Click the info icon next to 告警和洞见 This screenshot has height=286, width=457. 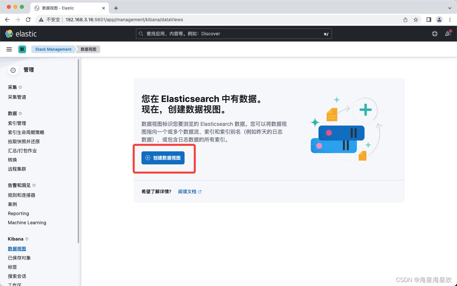34,185
